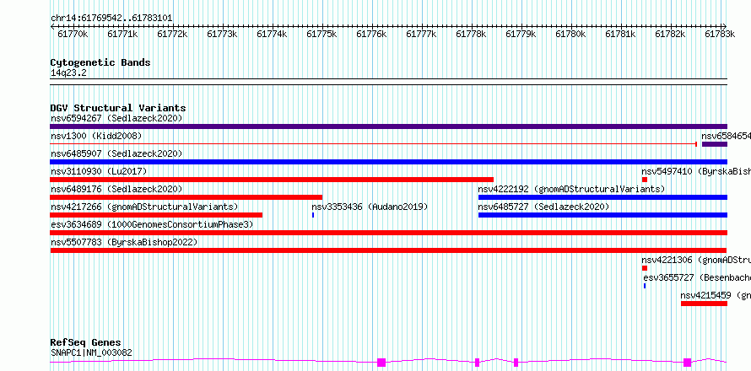The width and height of the screenshot is (751, 371).
Task: Click the Cytogenetic Bands track title
Action: (100, 62)
